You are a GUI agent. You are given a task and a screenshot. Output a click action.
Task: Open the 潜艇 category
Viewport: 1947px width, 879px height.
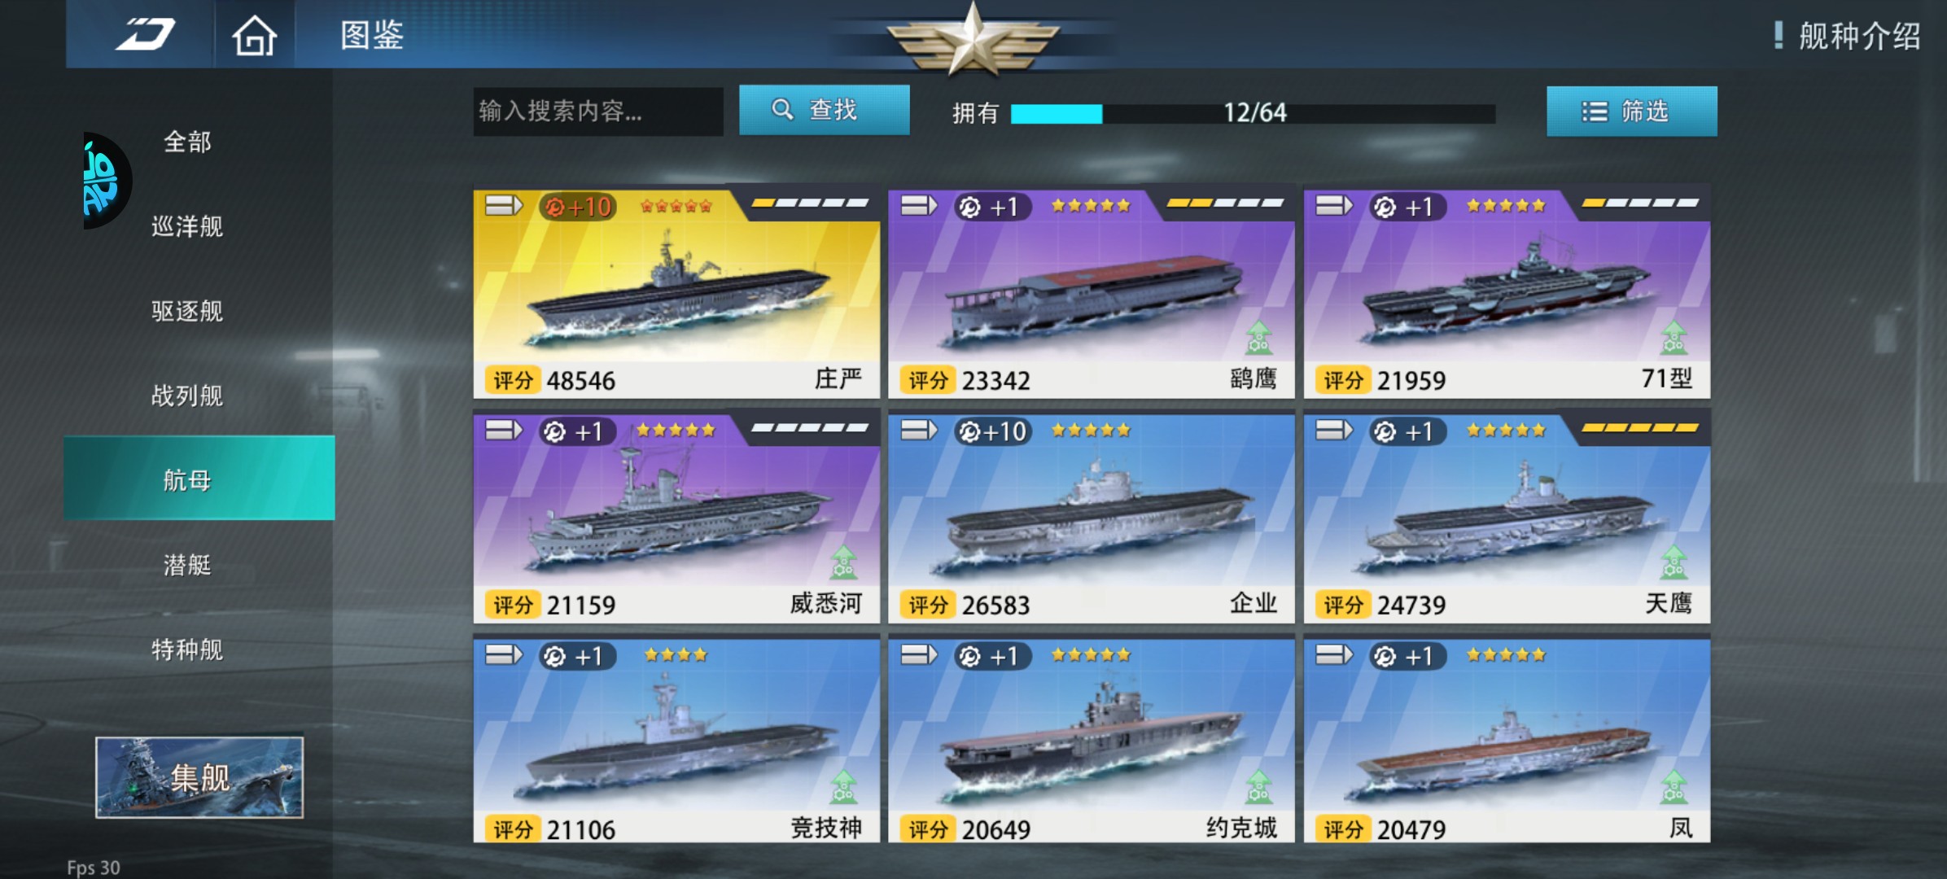pos(187,565)
